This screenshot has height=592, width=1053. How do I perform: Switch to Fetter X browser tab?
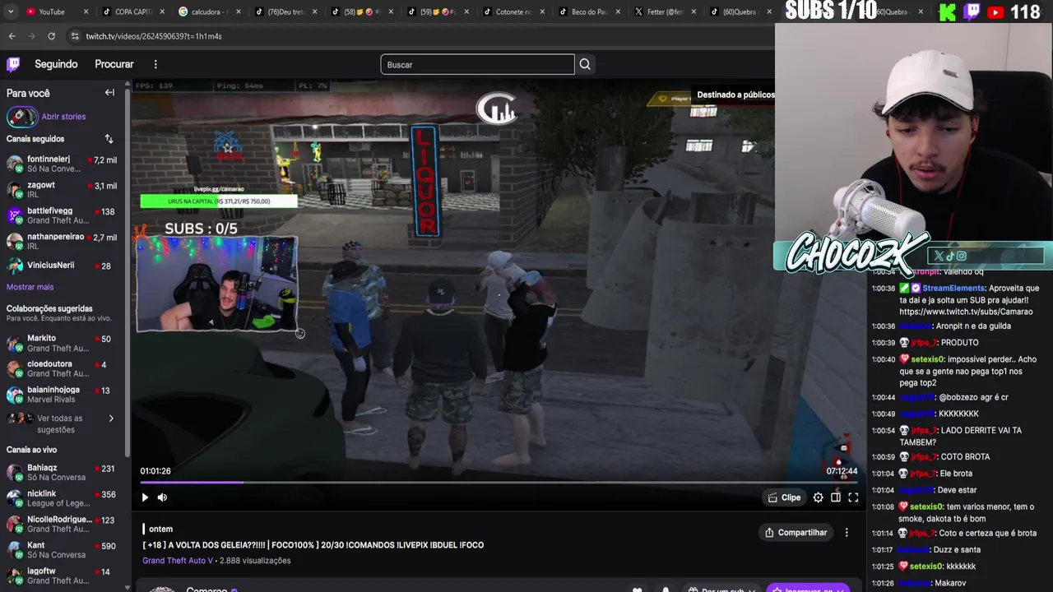[665, 12]
